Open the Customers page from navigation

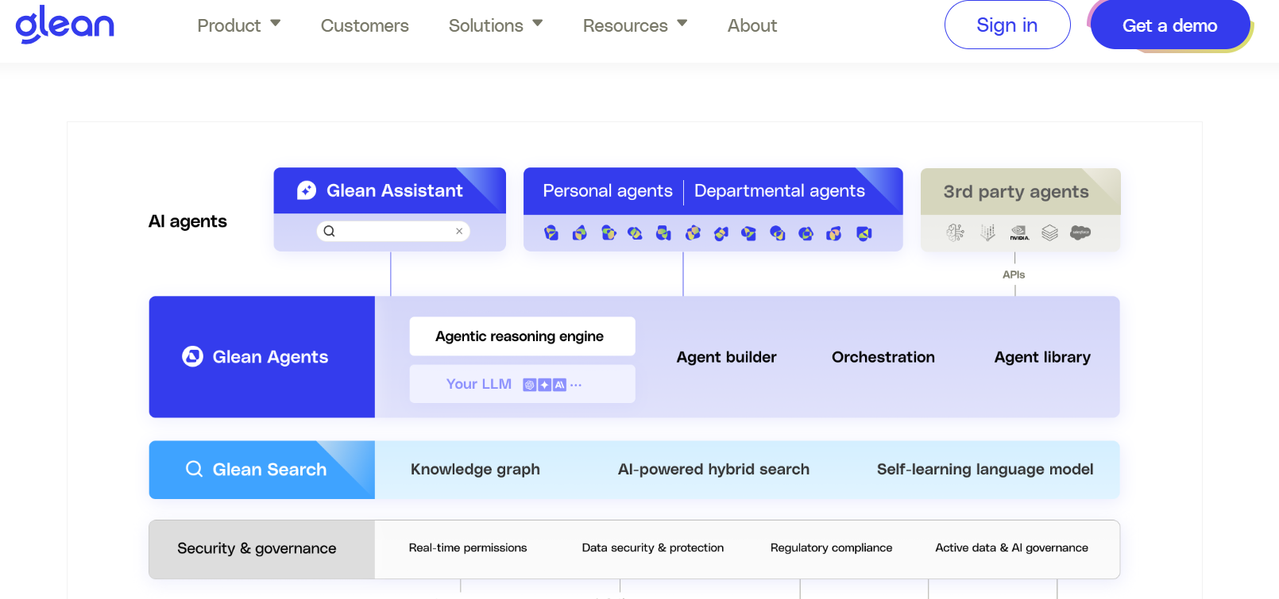[x=365, y=25]
